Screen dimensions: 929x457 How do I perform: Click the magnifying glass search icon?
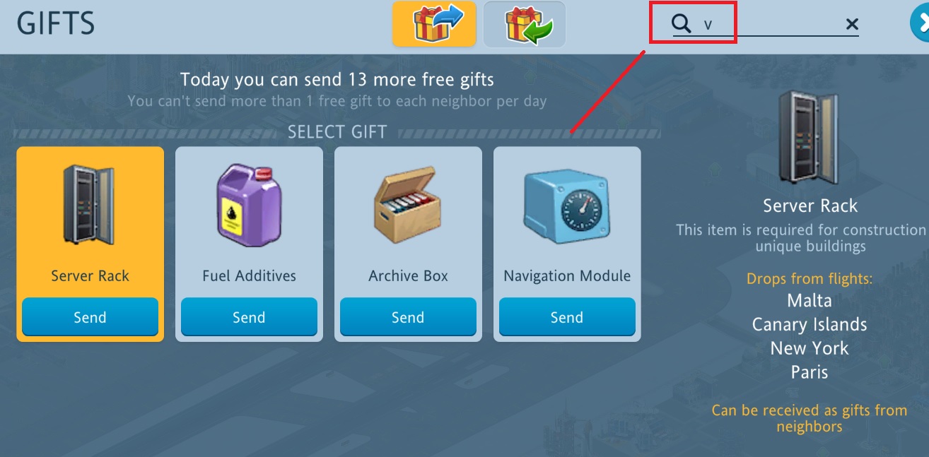click(x=681, y=24)
